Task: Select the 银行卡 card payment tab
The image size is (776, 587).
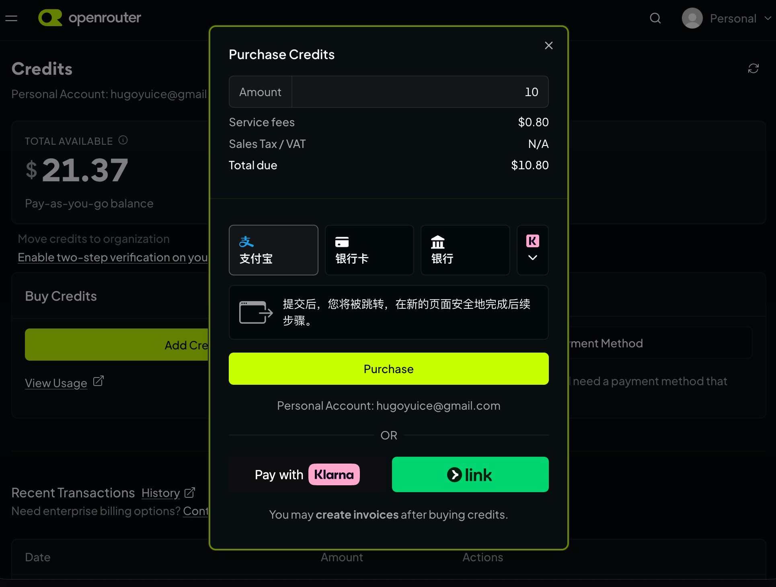Action: pyautogui.click(x=370, y=250)
